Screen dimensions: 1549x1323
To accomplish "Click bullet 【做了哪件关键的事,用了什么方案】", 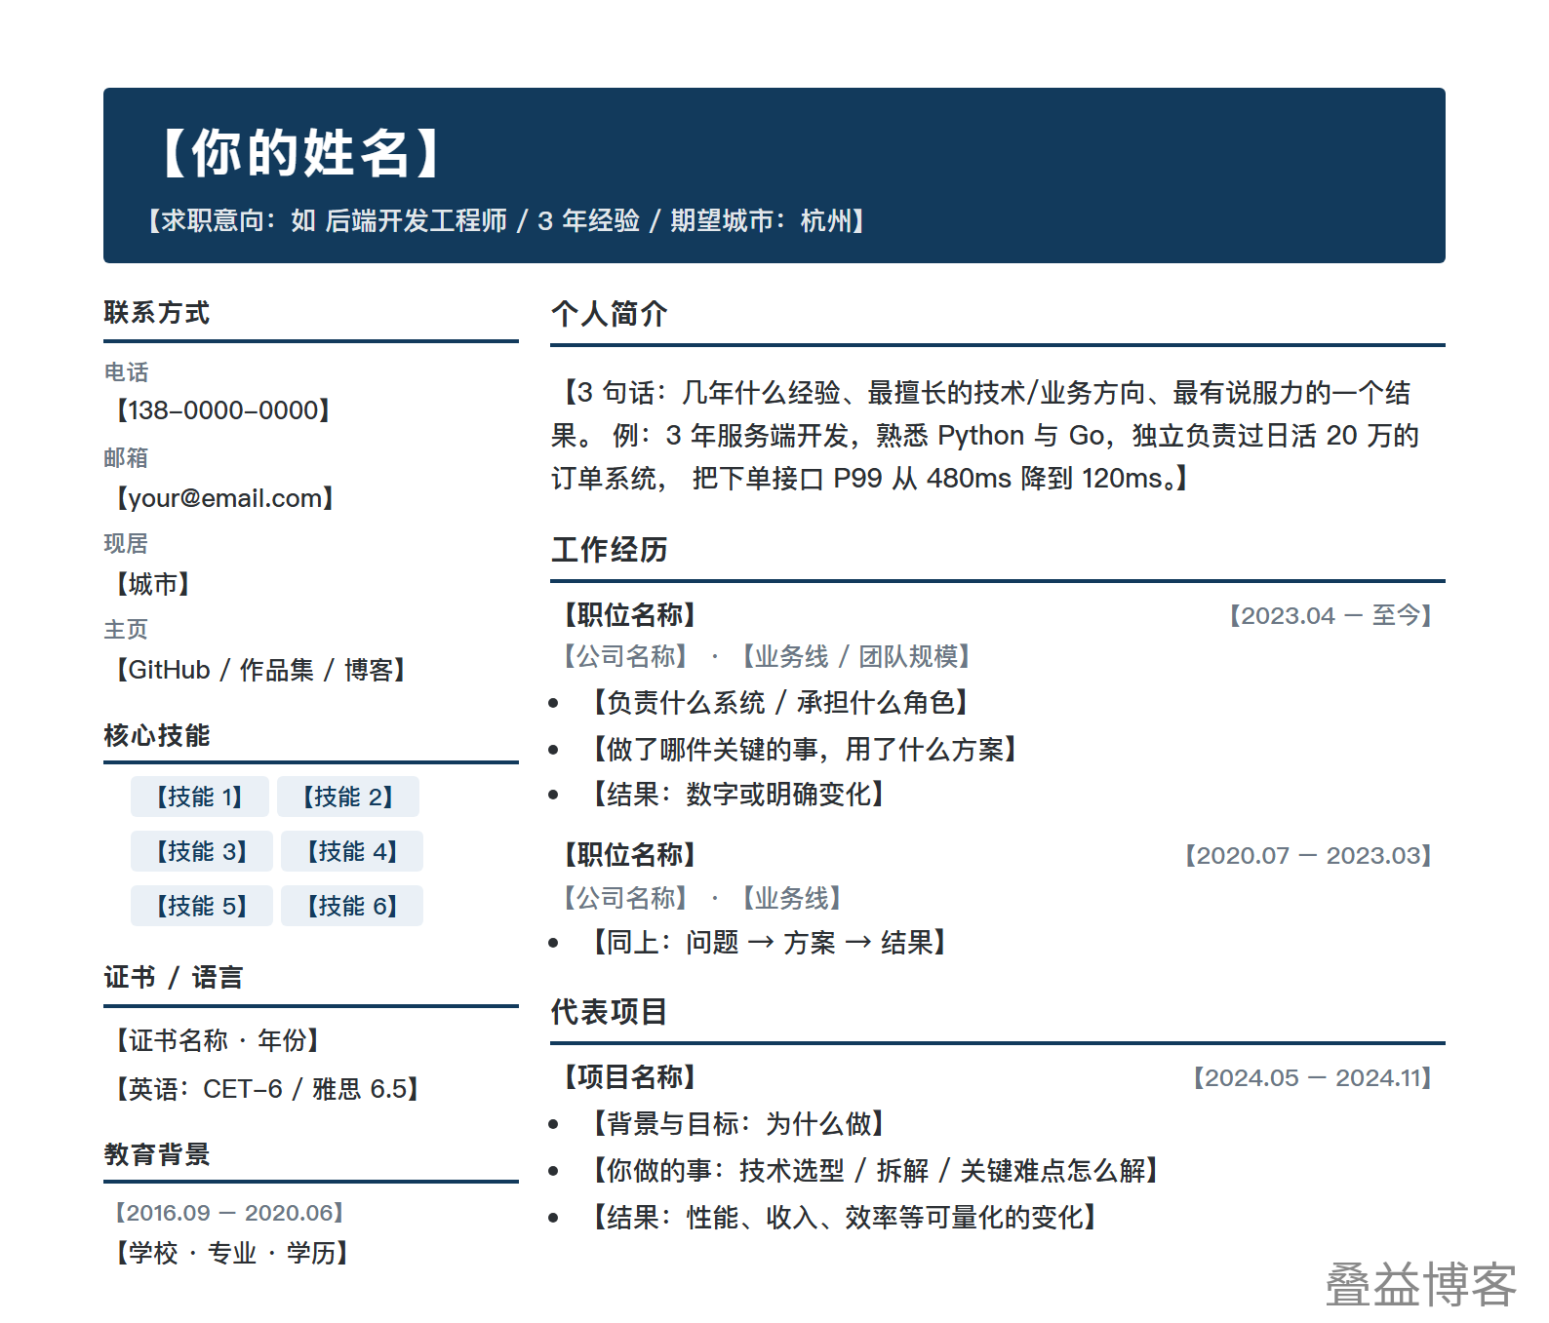I will click(x=806, y=750).
